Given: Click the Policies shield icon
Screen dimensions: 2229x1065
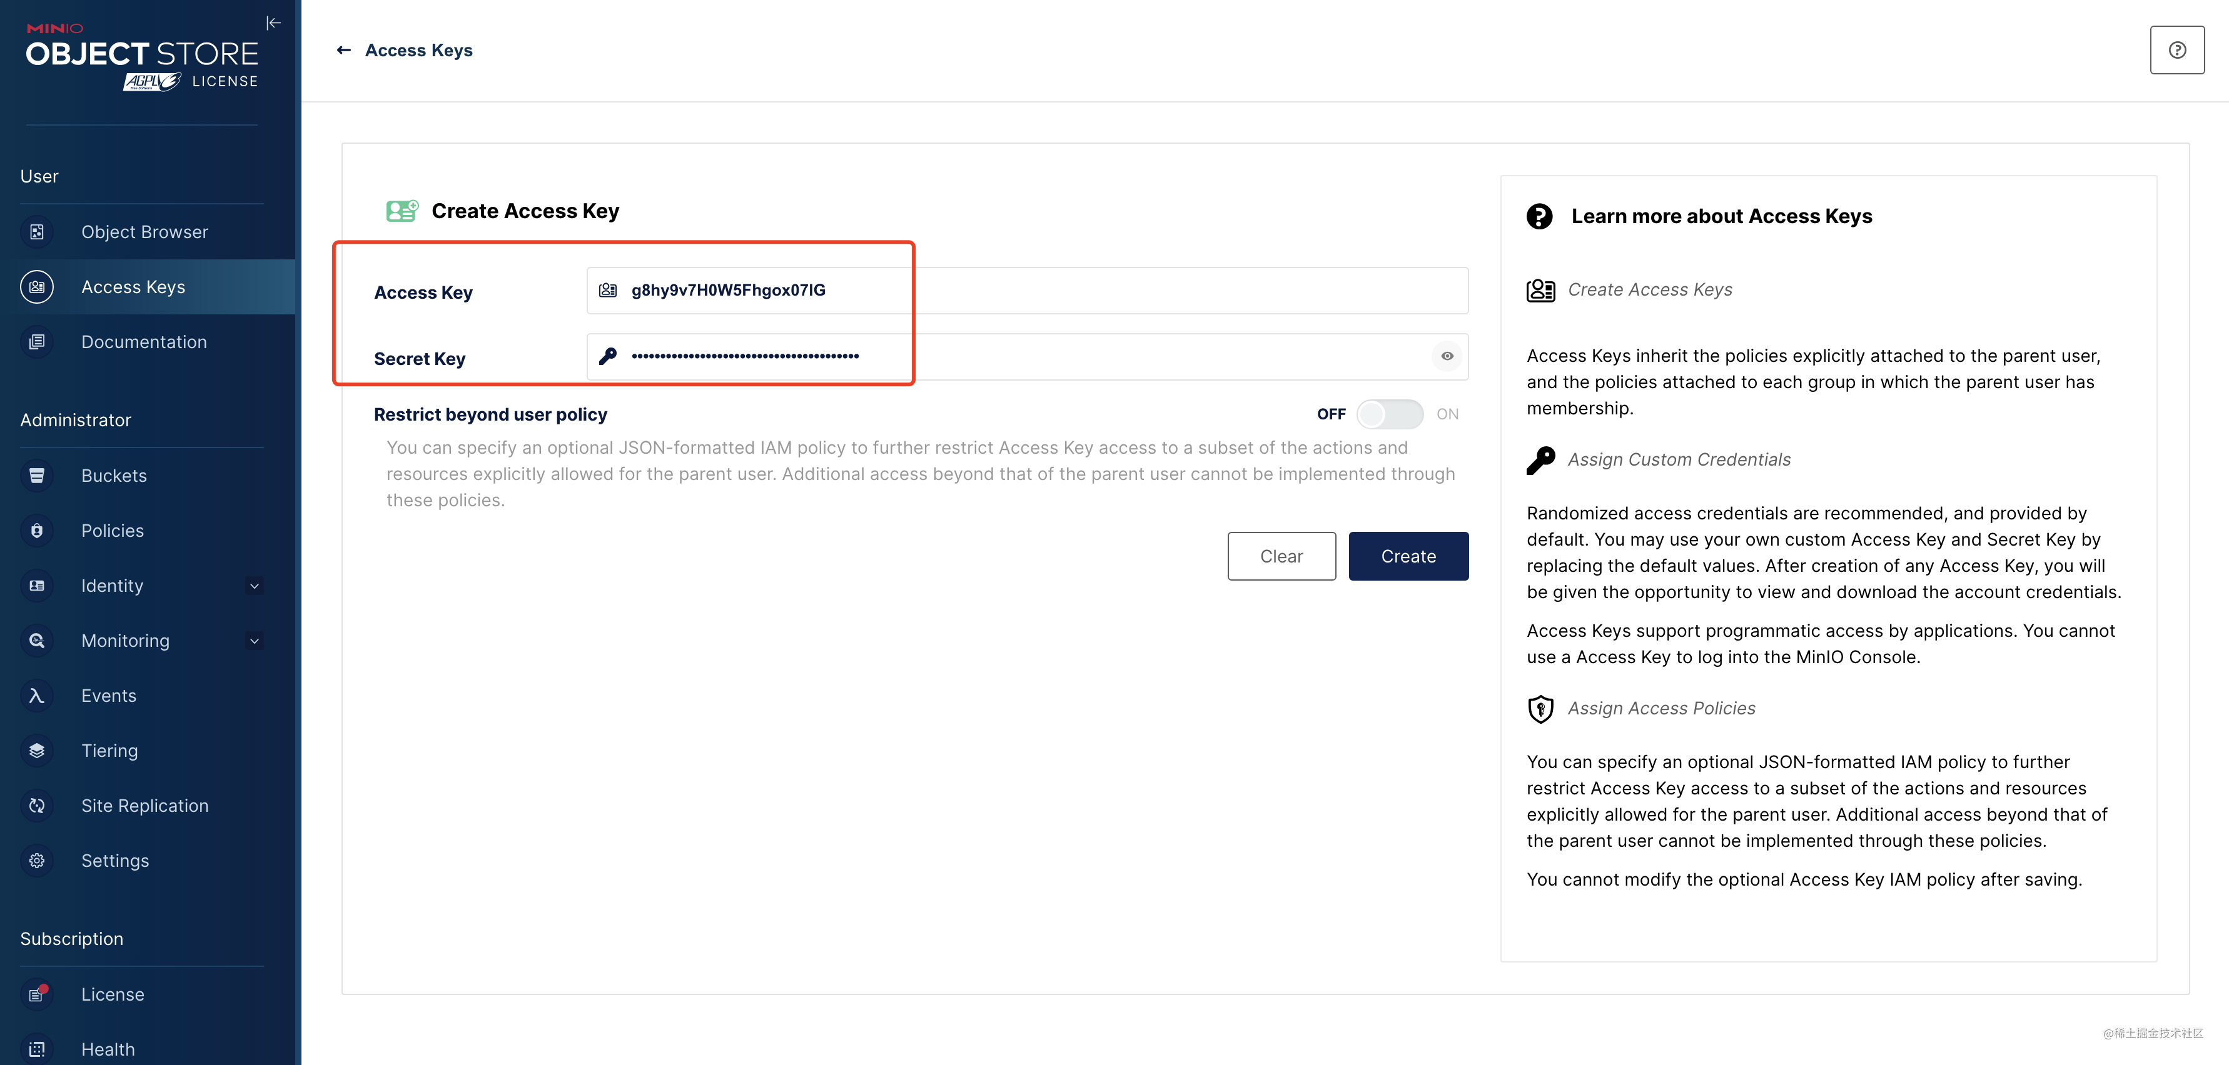Looking at the screenshot, I should [36, 531].
